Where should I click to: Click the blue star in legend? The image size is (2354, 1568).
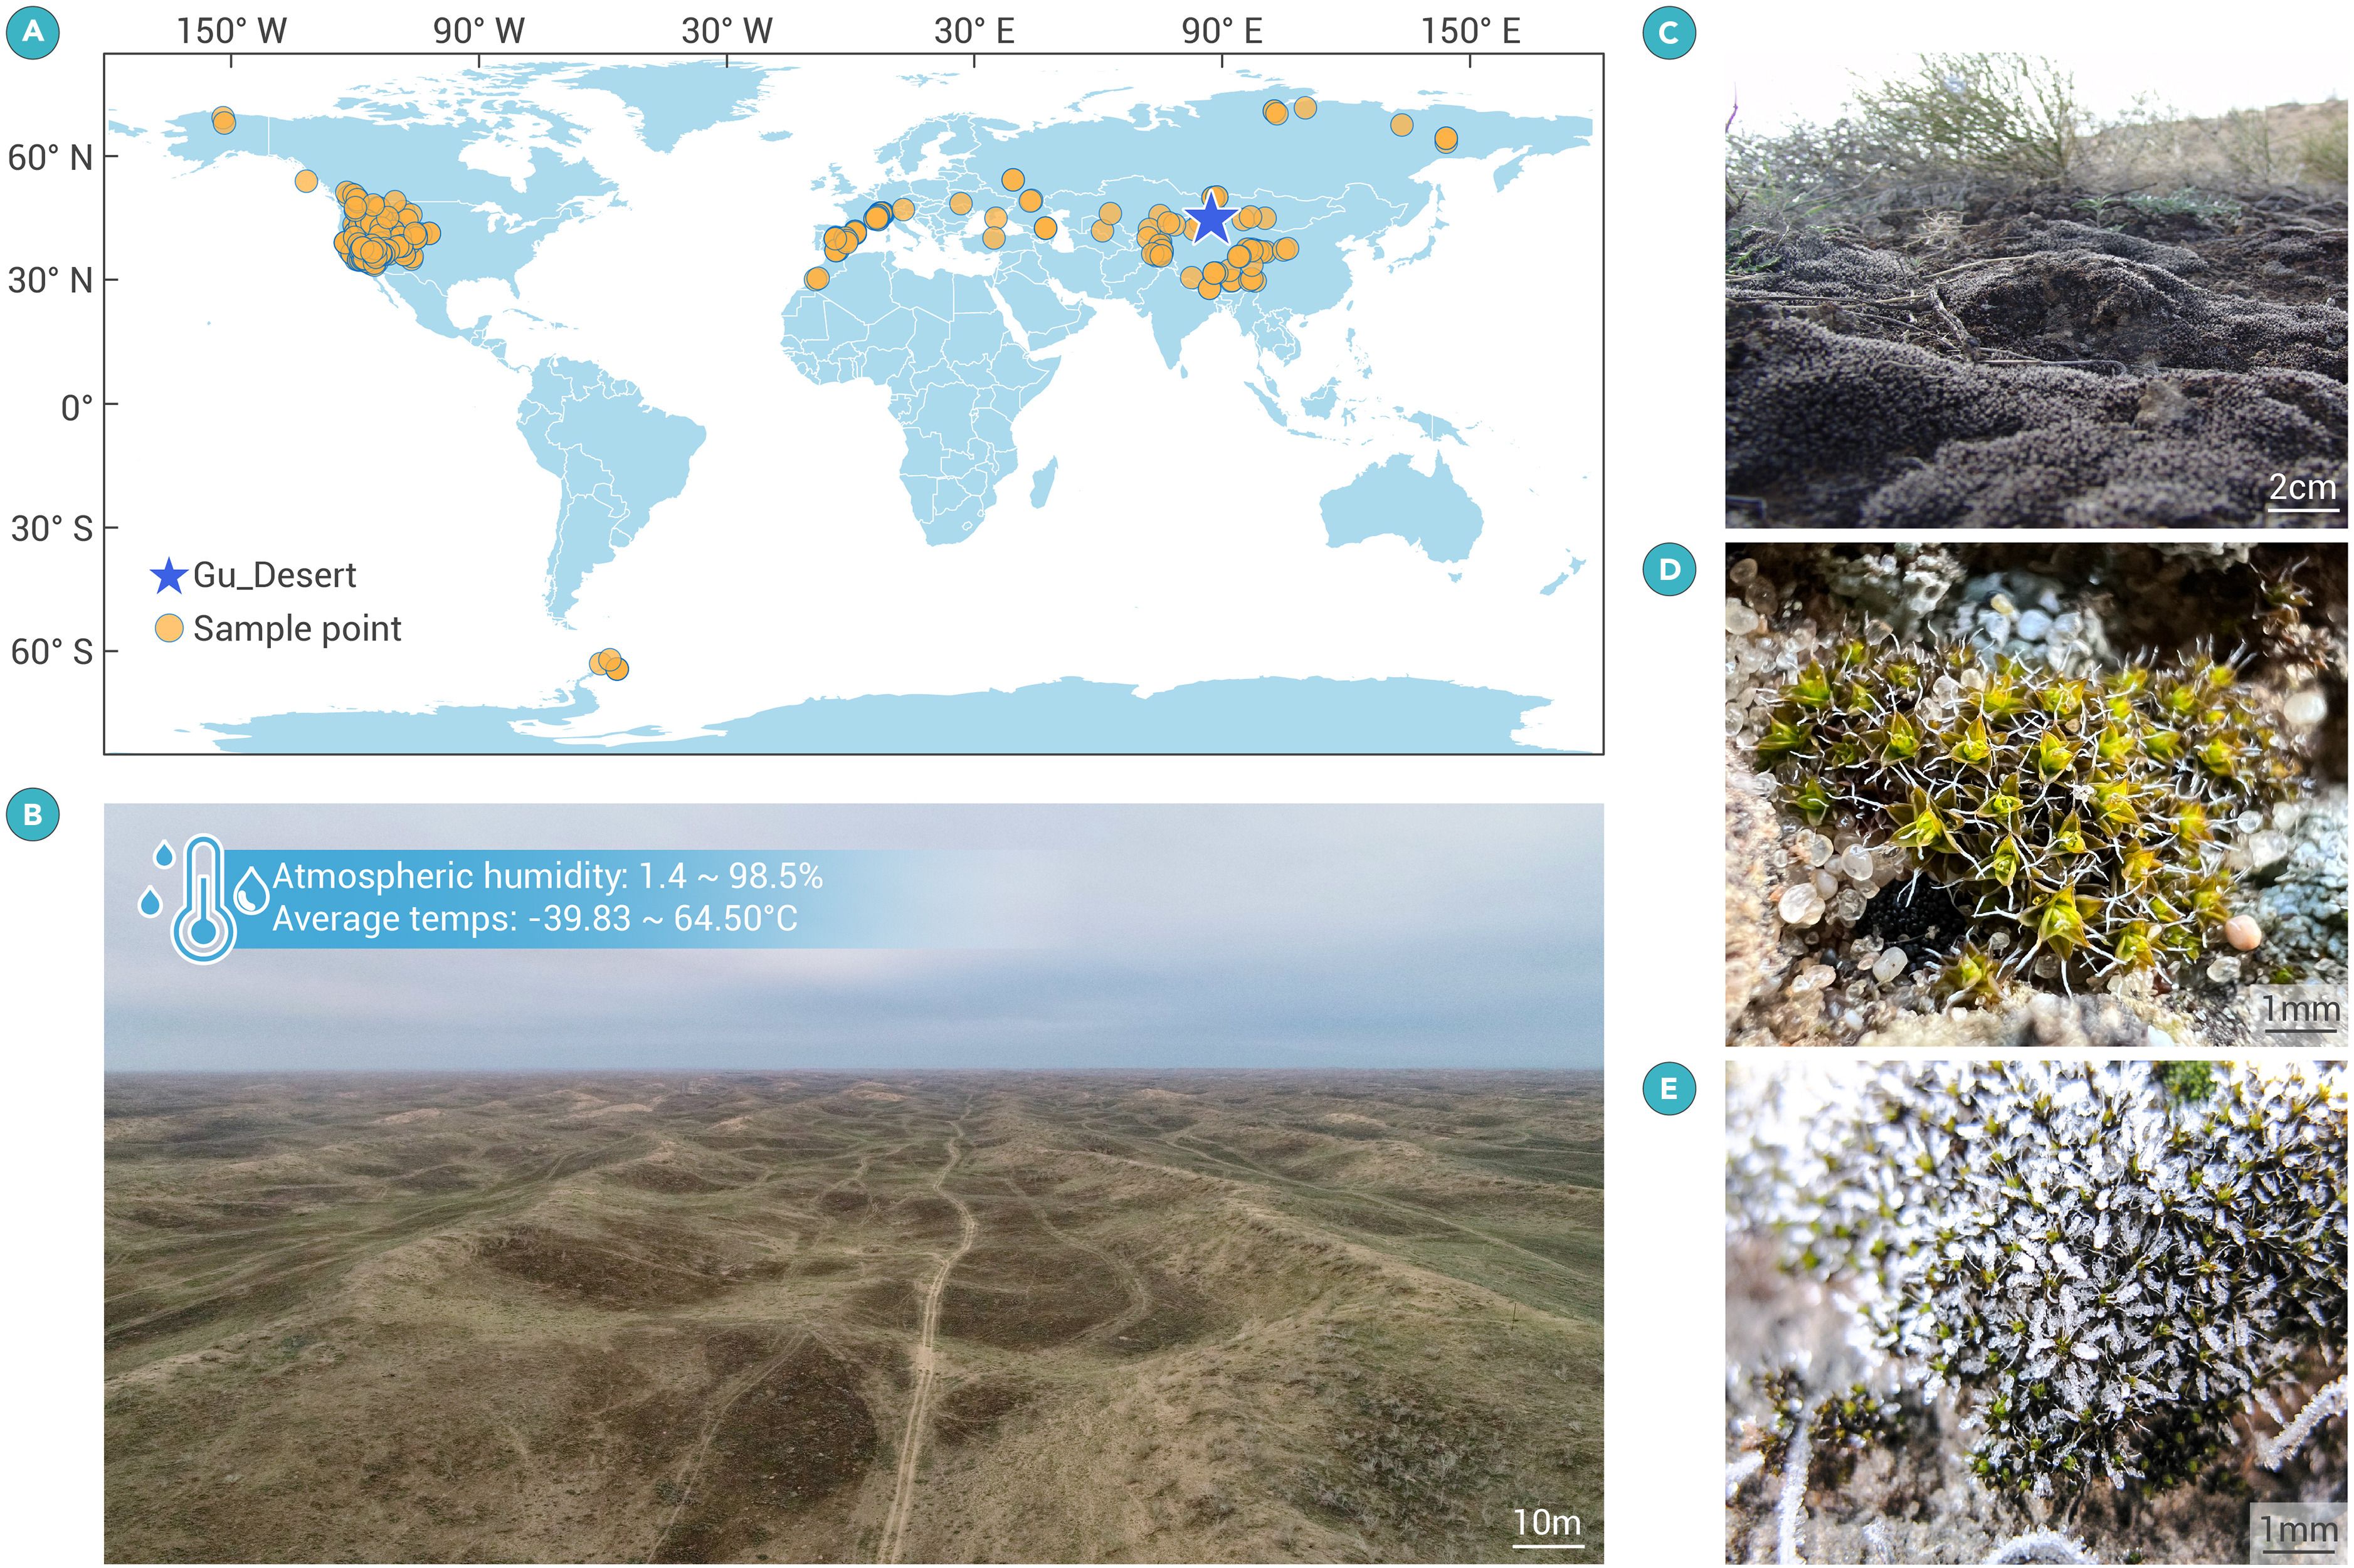point(168,576)
